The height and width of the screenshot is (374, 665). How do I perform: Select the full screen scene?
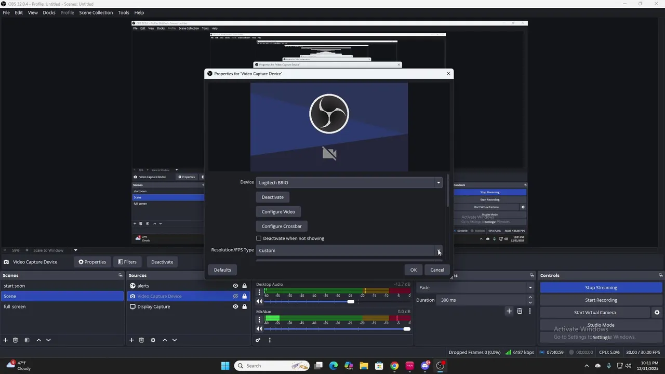[x=62, y=306]
